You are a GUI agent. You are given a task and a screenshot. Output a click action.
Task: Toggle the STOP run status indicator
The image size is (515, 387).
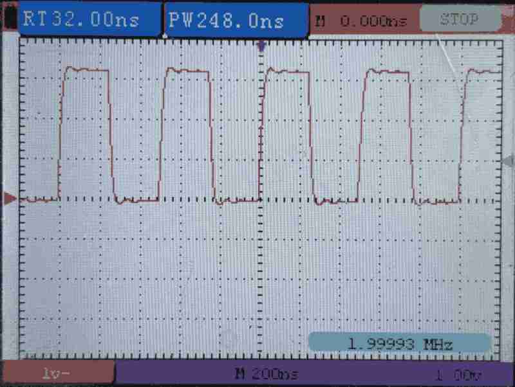pyautogui.click(x=460, y=20)
